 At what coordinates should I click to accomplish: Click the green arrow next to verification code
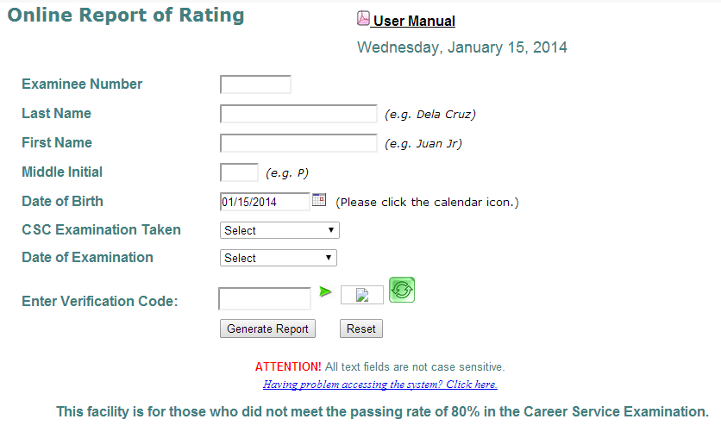pos(325,292)
